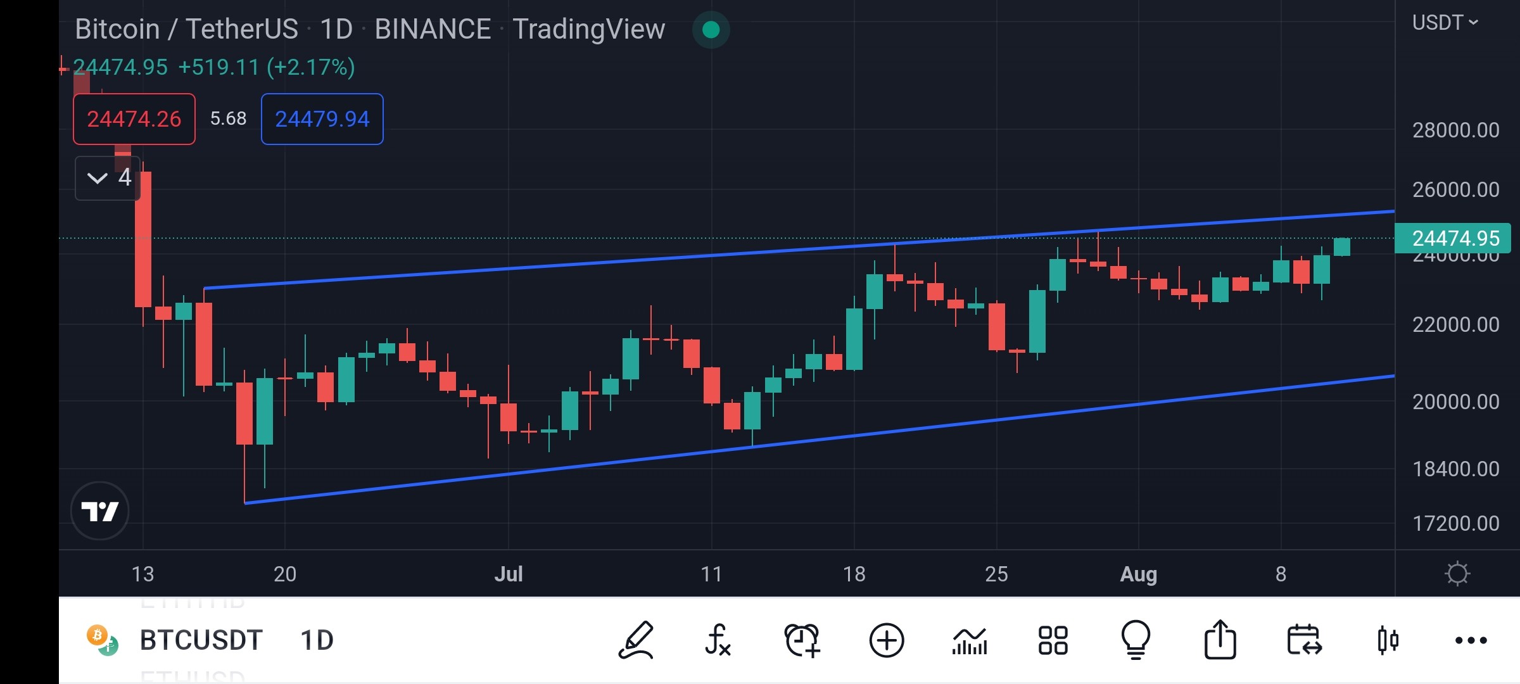The image size is (1520, 684).
Task: Change the 1D interval selector
Action: pos(317,640)
